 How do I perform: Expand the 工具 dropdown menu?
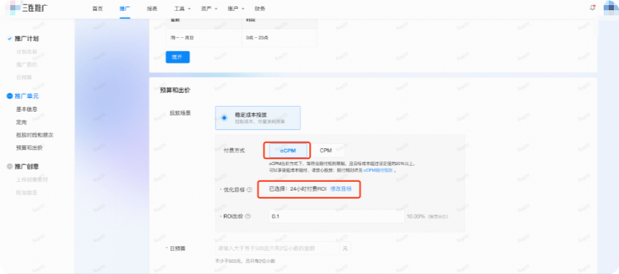[182, 9]
